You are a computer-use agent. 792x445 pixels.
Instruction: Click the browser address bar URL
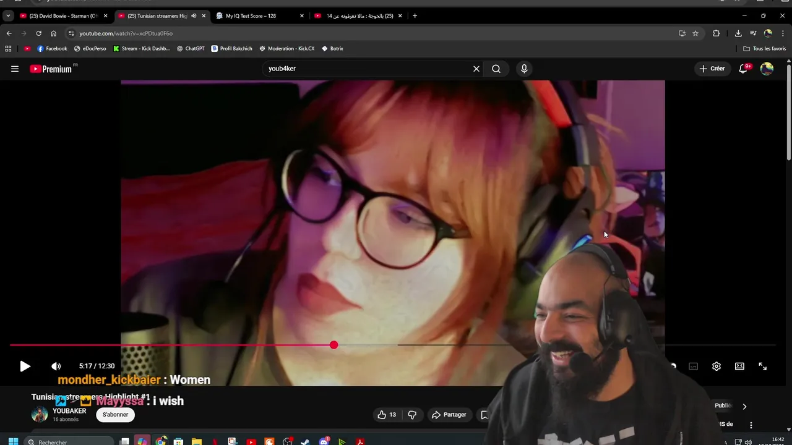coord(126,33)
